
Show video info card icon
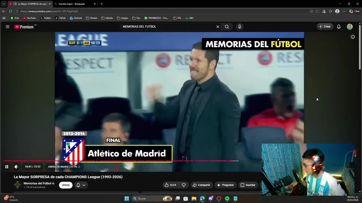[353, 37]
